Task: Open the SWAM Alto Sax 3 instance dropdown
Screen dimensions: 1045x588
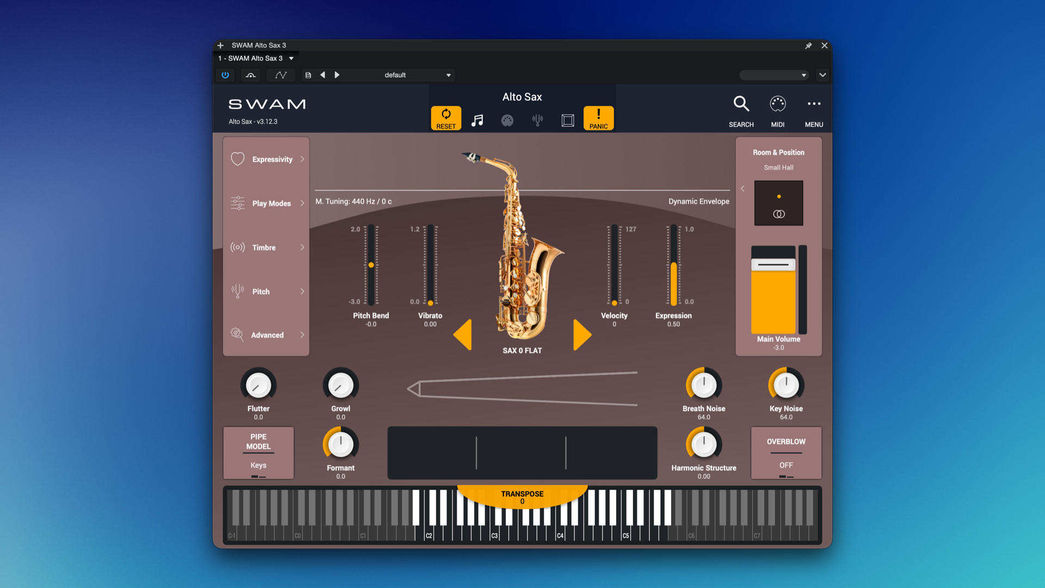Action: pyautogui.click(x=256, y=58)
